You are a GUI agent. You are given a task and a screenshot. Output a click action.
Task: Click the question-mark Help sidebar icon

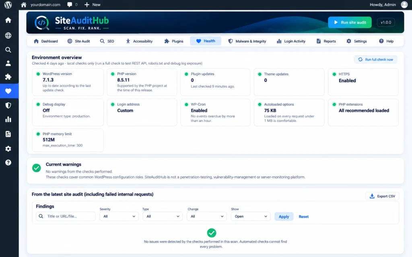point(8,163)
